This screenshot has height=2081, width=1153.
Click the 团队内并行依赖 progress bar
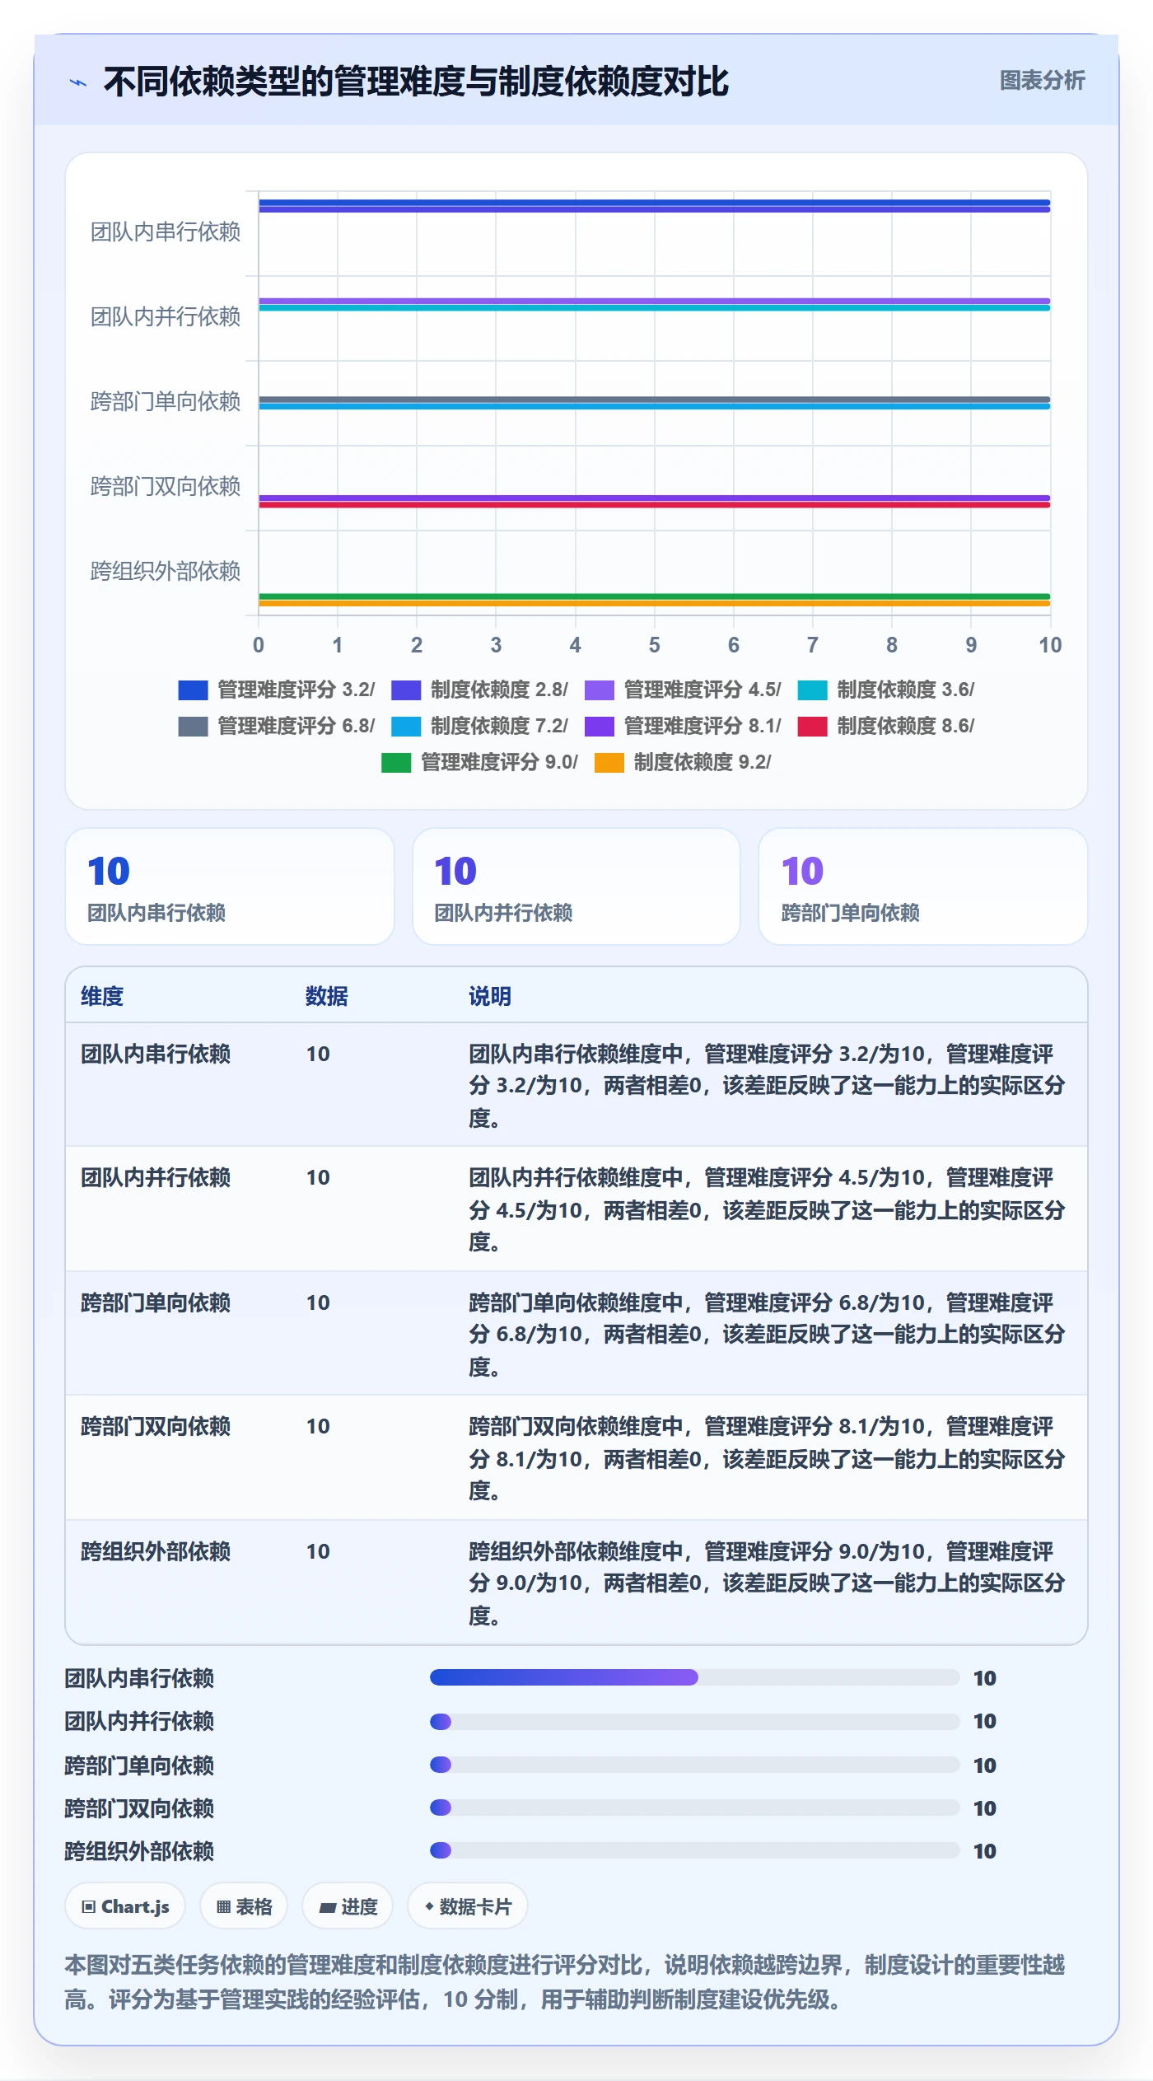click(x=694, y=1722)
